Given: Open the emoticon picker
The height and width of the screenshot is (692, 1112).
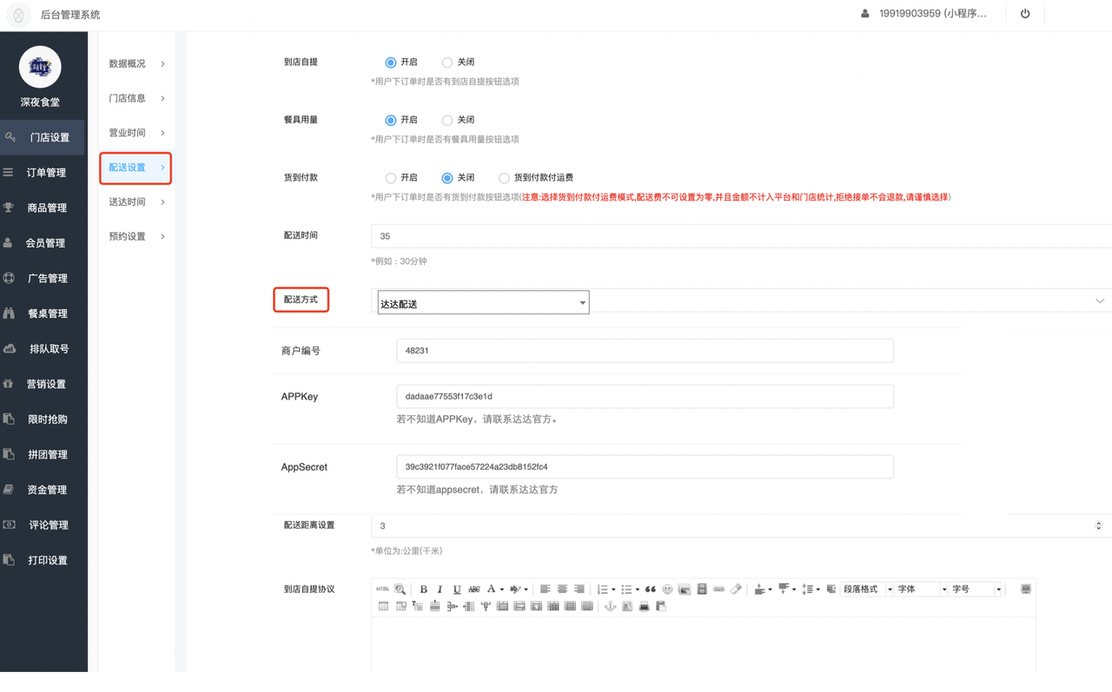Looking at the screenshot, I should (x=667, y=589).
